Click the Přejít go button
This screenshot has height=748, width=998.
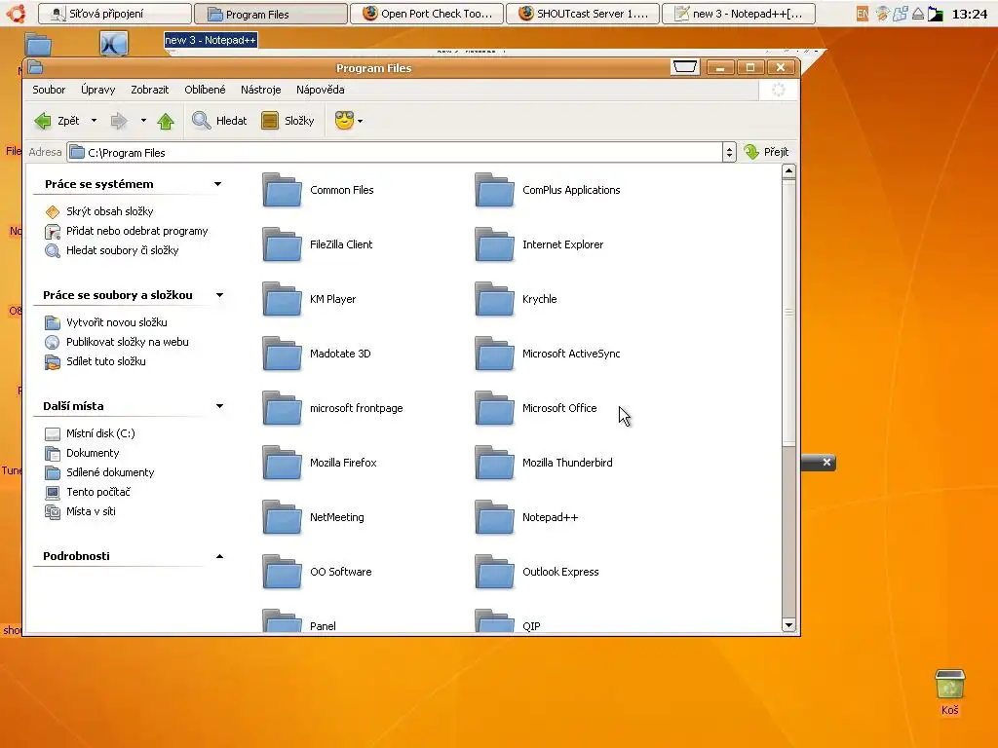click(x=767, y=151)
